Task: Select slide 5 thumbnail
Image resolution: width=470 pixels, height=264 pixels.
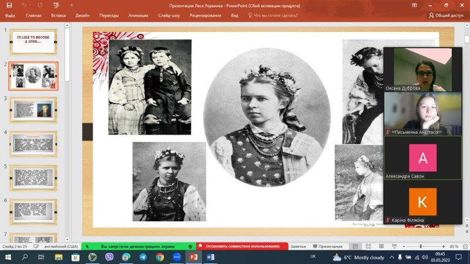Action: pyautogui.click(x=33, y=178)
